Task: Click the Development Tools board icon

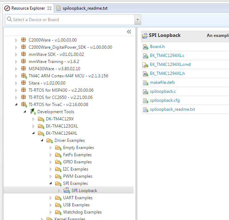Action: (33, 111)
